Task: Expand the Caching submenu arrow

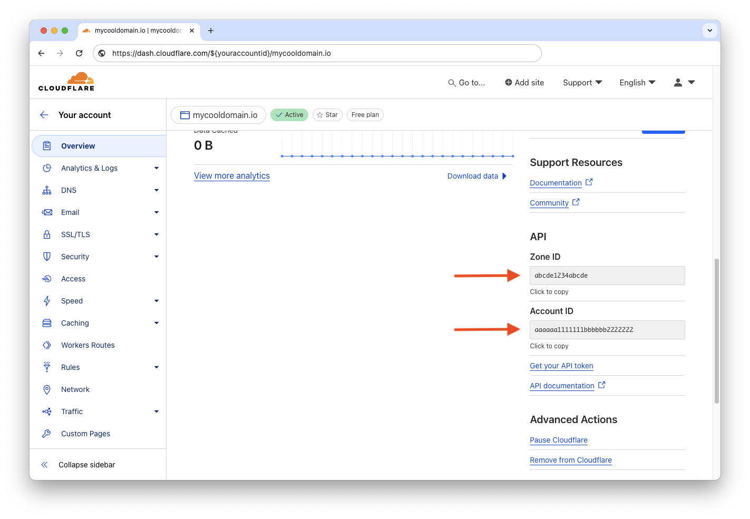Action: [x=157, y=323]
